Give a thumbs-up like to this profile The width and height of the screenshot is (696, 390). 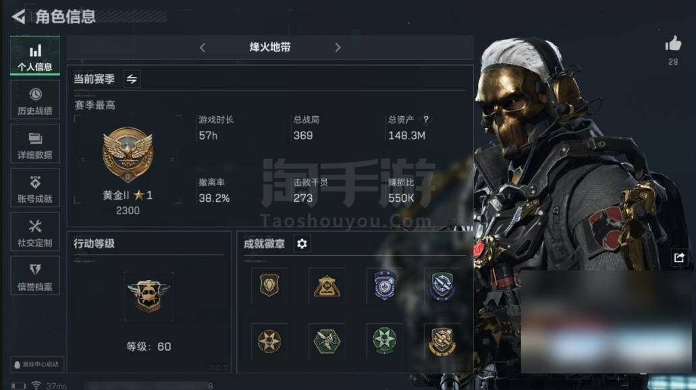pos(673,43)
